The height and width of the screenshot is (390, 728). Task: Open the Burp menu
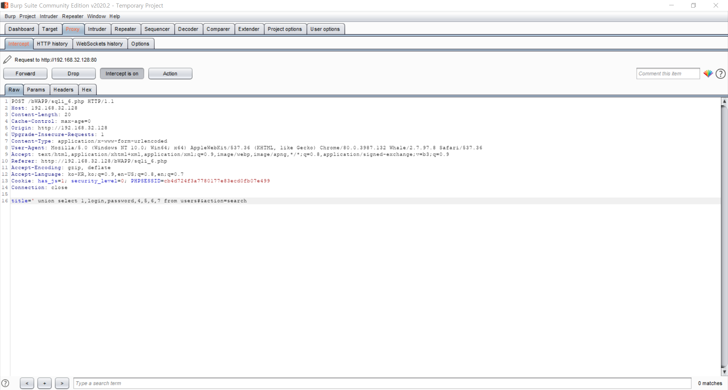[10, 16]
